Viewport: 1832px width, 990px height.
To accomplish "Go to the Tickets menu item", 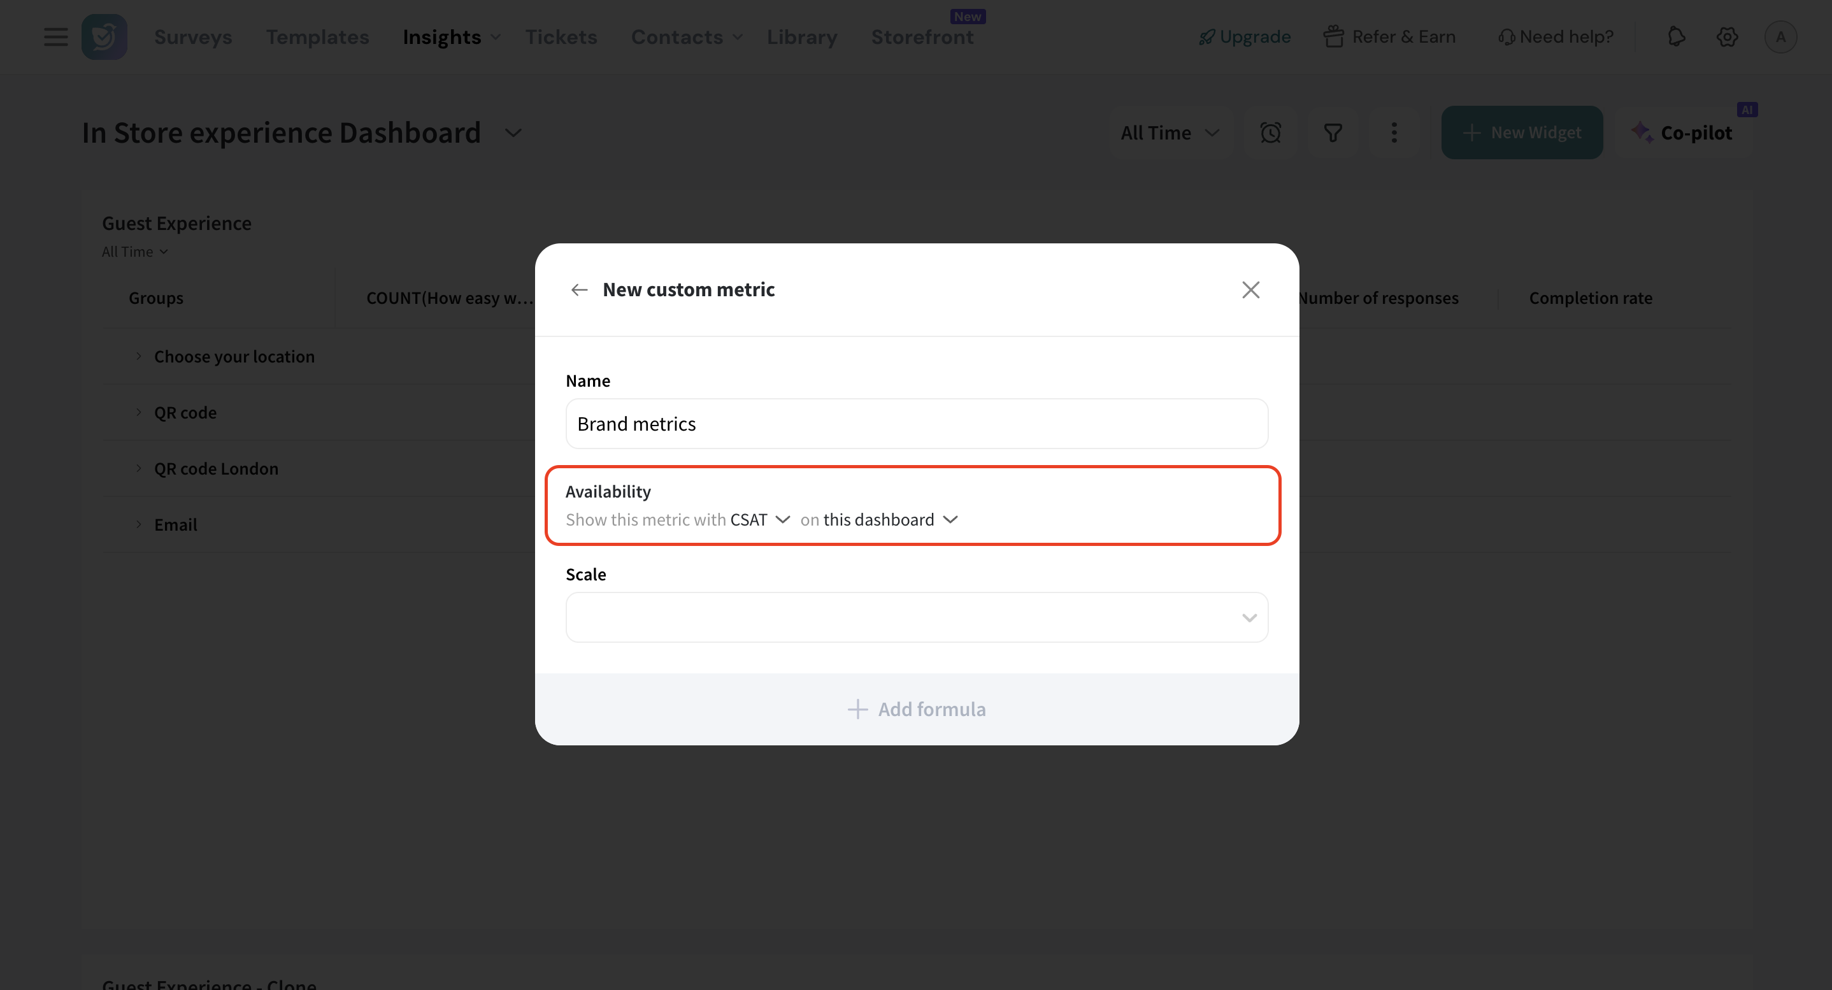I will [561, 37].
